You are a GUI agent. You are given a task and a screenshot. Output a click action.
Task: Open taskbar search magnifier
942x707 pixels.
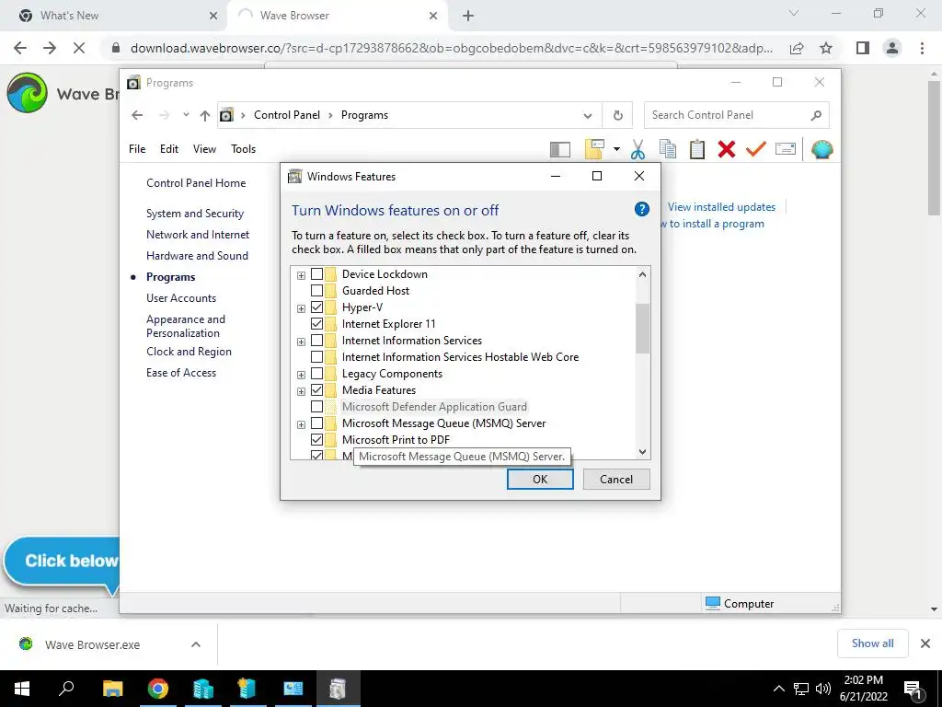[x=66, y=689]
